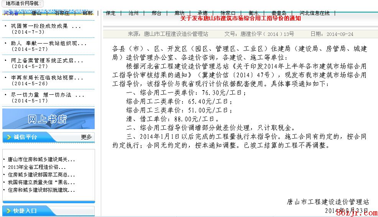The image size is (378, 217).
Task: Open 更多 in the 诚信平台 section
Action: click(x=86, y=137)
